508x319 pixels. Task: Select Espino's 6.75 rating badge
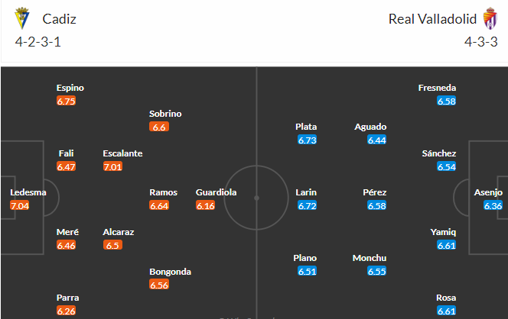[x=66, y=101]
